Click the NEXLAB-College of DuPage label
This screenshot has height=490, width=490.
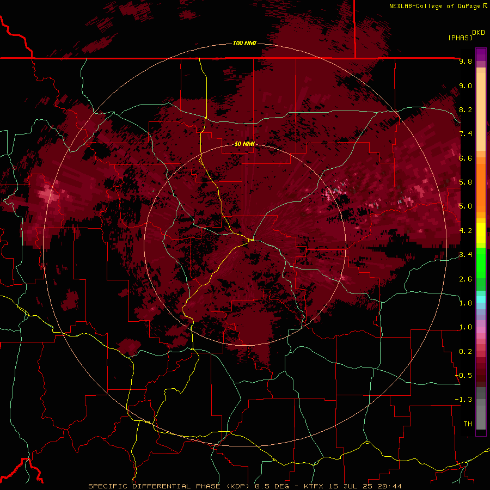[x=434, y=6]
